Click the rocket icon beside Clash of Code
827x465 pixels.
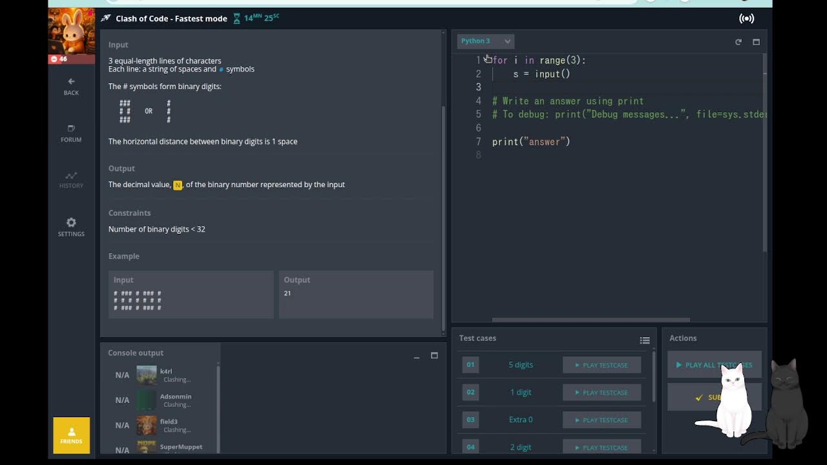[x=105, y=19]
